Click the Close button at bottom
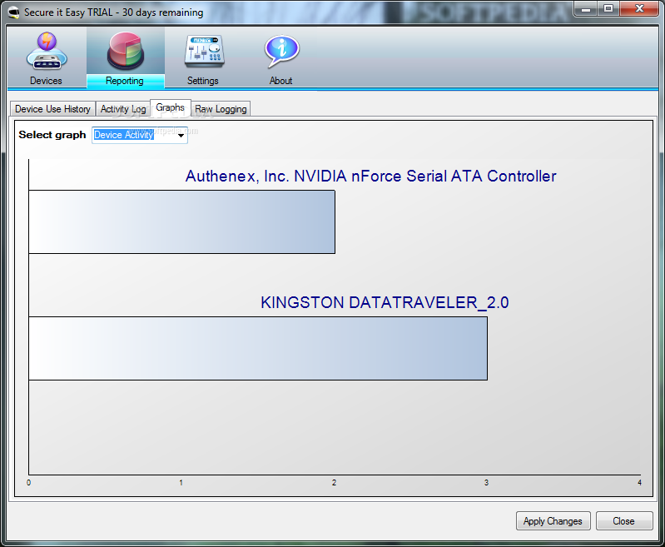 click(x=624, y=520)
